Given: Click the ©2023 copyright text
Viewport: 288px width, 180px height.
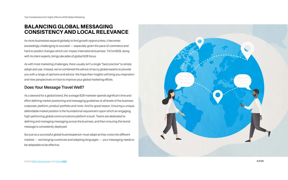Looking at the screenshot, I should coord(28,161).
